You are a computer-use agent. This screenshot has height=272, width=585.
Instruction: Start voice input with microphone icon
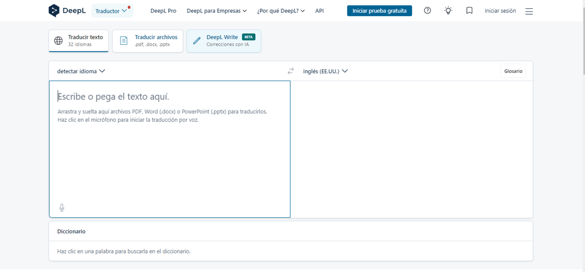click(x=62, y=208)
